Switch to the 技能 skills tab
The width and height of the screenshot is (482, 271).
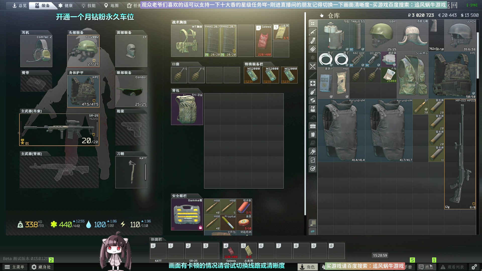click(x=88, y=6)
